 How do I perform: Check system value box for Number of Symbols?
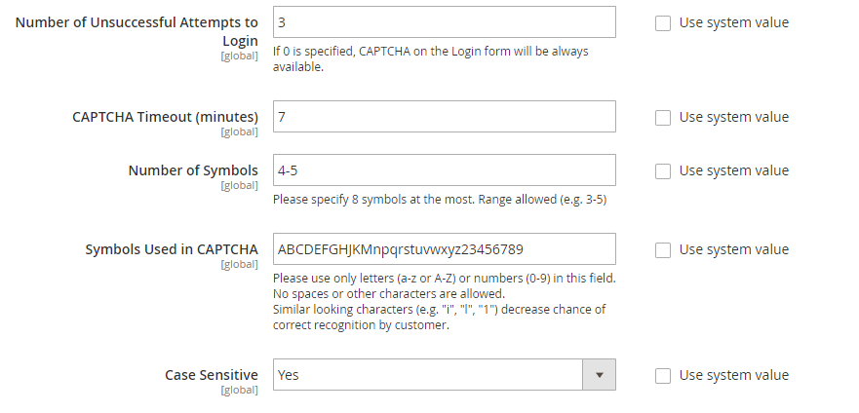coord(663,171)
